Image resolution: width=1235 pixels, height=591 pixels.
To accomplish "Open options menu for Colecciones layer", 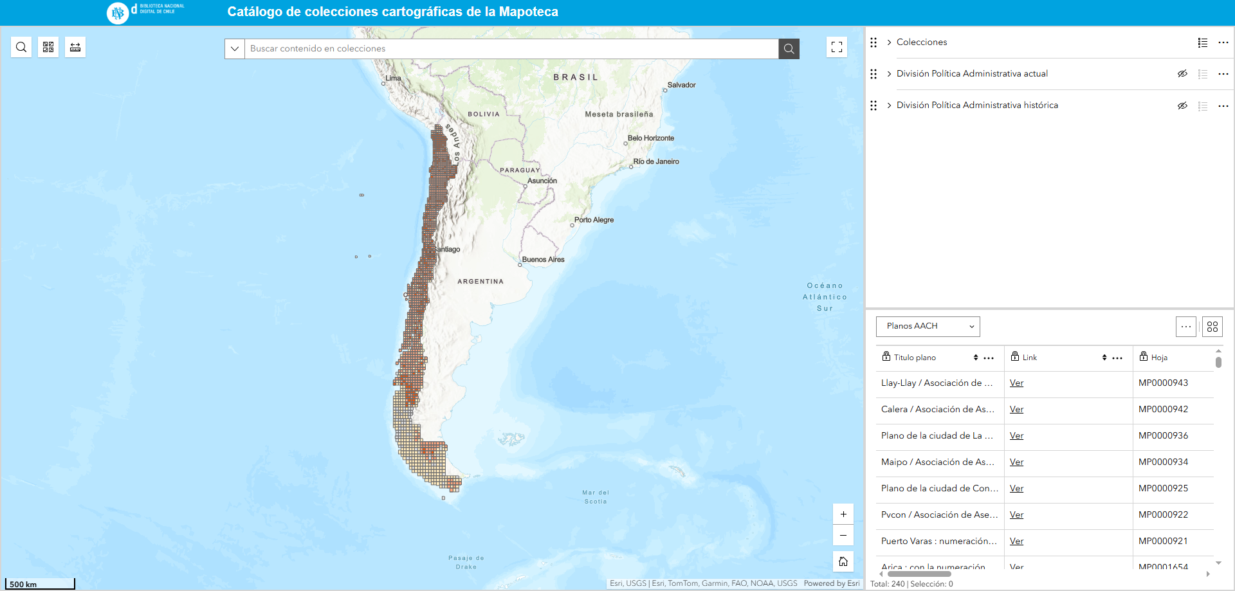I will (1223, 42).
